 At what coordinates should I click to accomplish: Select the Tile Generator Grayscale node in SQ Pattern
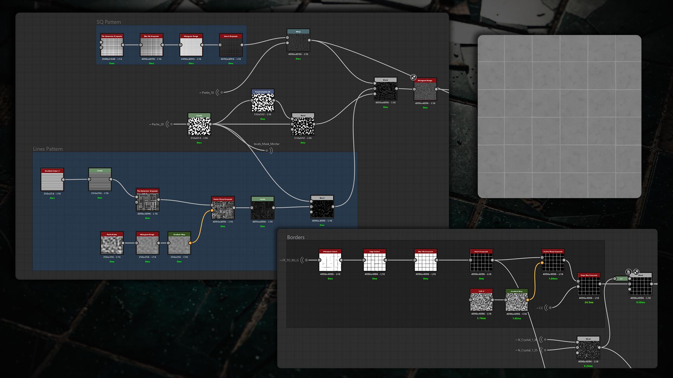(112, 45)
